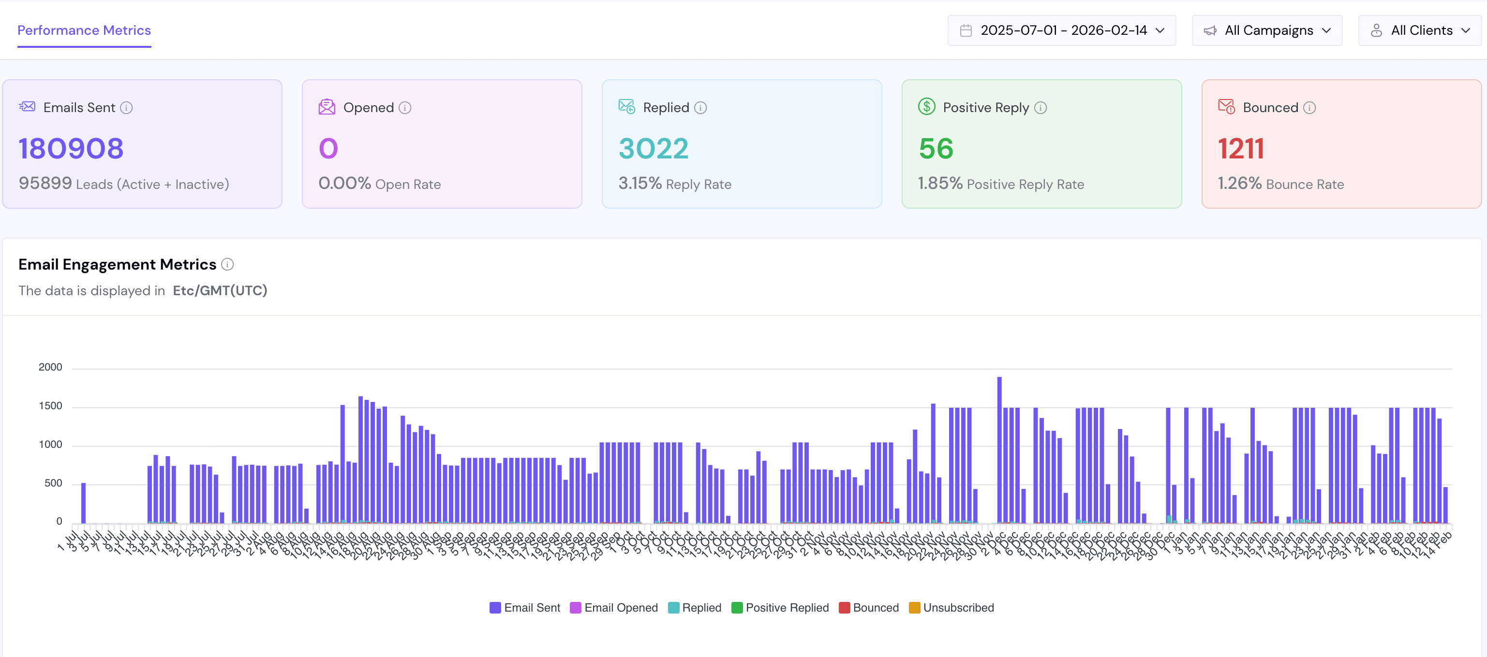The width and height of the screenshot is (1487, 657).
Task: Click the Opened envelope icon
Action: (327, 107)
